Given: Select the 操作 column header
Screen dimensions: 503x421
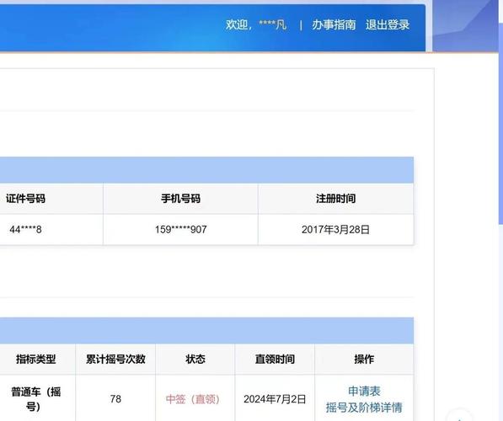Looking at the screenshot, I should coord(364,360).
